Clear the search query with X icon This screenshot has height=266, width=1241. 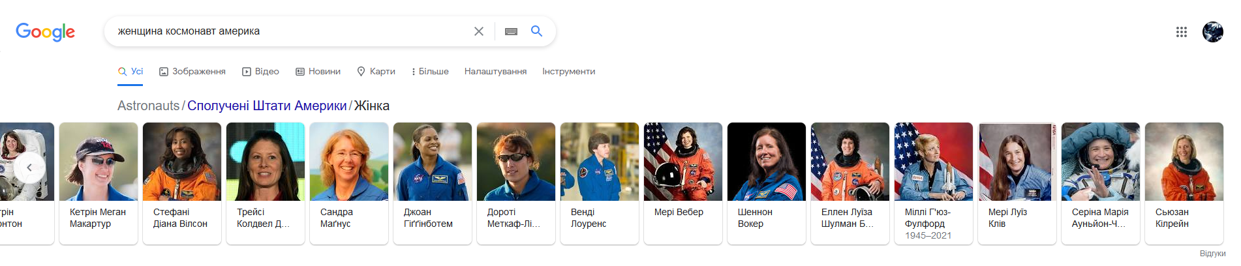point(479,31)
